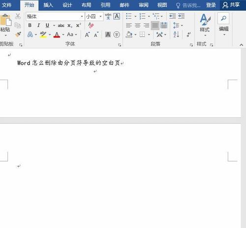Image resolution: width=246 pixels, height=228 pixels.
Task: Open the 布局 ribbon tab
Action: pyautogui.click(x=87, y=5)
